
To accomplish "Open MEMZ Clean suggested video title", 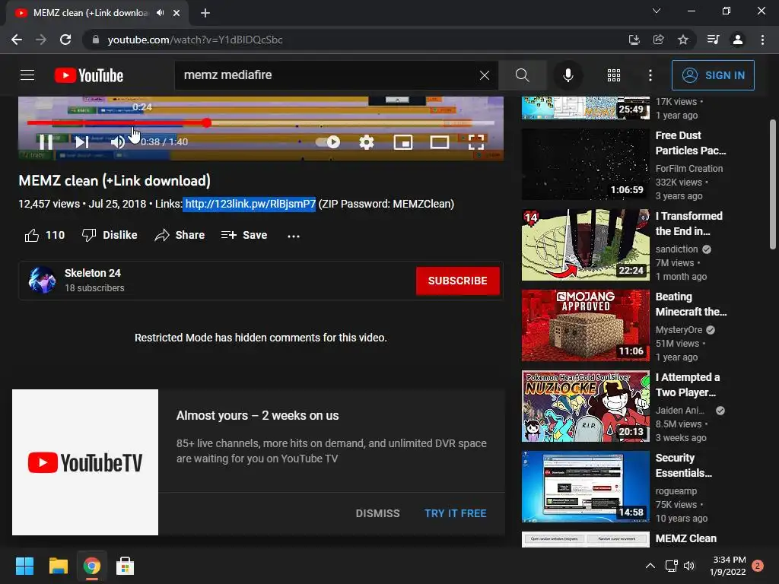I will (685, 538).
